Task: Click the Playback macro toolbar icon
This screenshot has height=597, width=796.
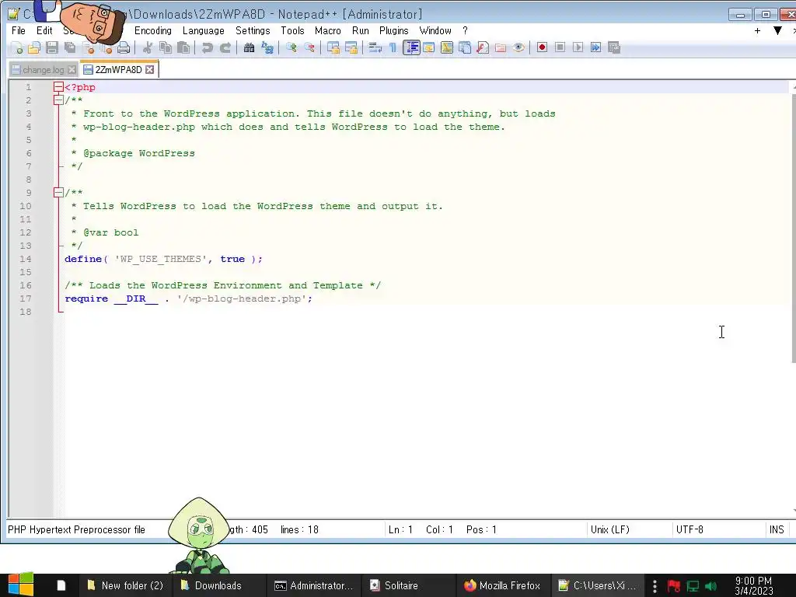Action: (578, 47)
